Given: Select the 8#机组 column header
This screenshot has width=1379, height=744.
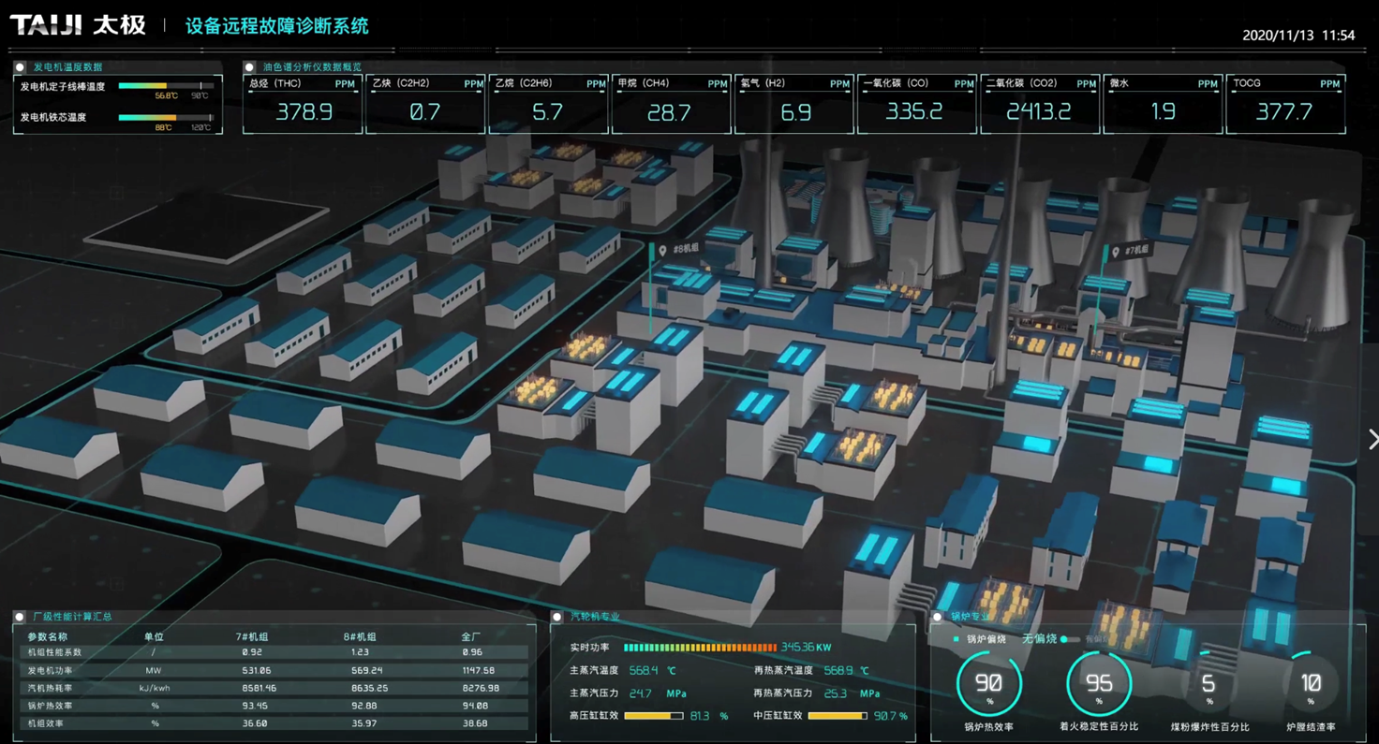Looking at the screenshot, I should (x=360, y=636).
